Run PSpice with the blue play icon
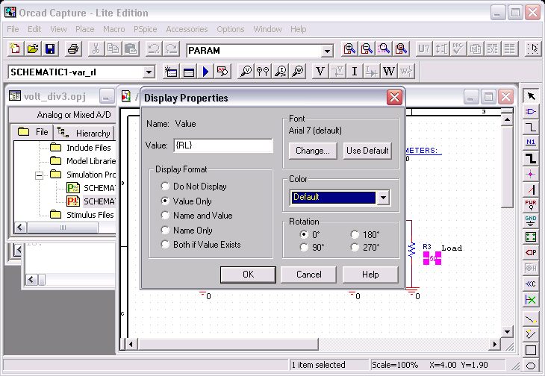This screenshot has height=376, width=545. click(206, 72)
